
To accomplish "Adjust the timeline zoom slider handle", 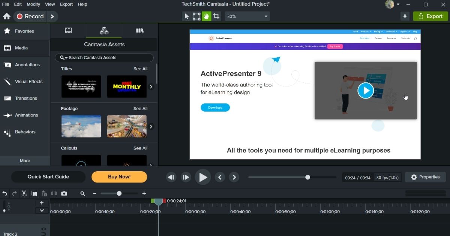I will (x=119, y=193).
